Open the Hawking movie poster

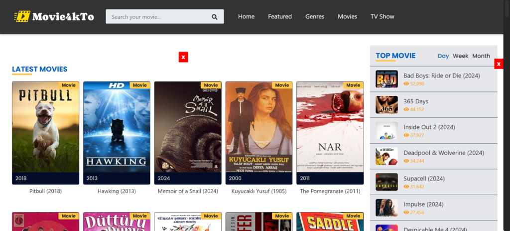click(x=117, y=133)
